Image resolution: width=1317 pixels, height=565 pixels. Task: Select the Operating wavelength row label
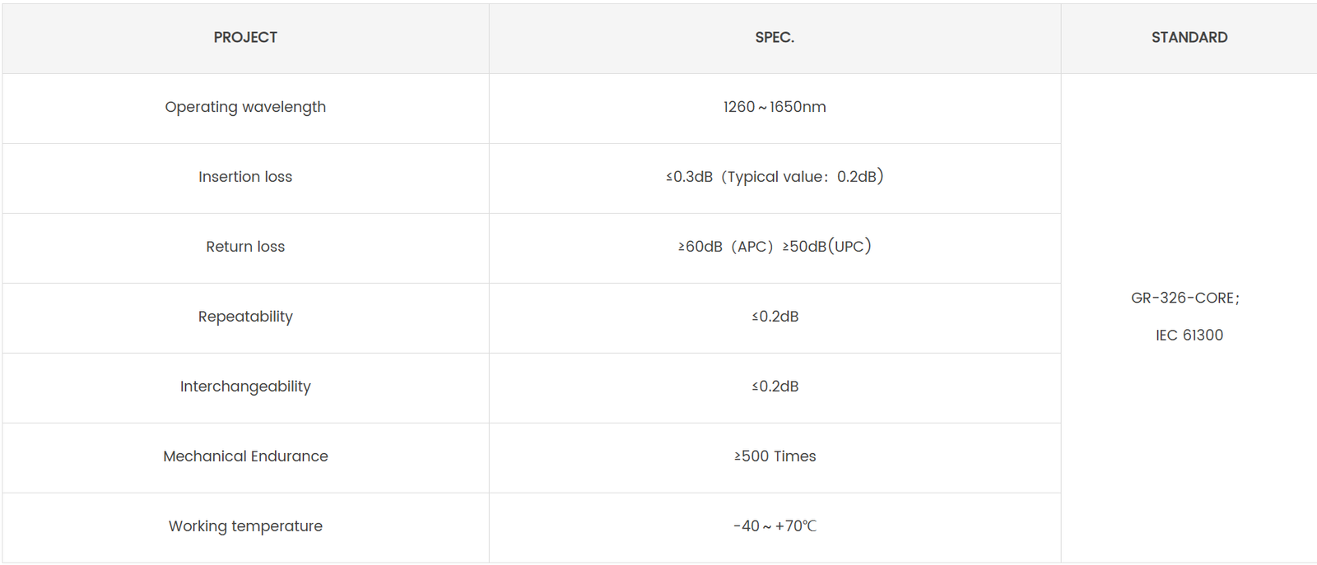[245, 107]
